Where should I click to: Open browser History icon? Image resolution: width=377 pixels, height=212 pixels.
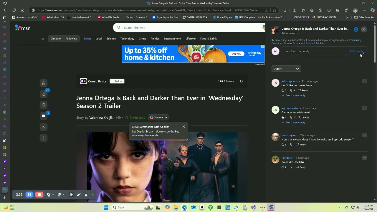[x=320, y=10]
